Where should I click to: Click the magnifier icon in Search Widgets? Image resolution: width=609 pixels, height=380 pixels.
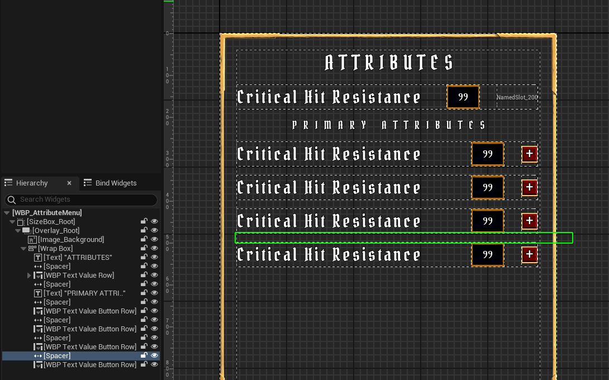tap(12, 199)
